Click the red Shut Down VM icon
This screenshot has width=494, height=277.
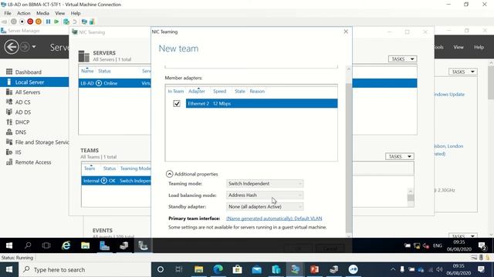(30, 22)
